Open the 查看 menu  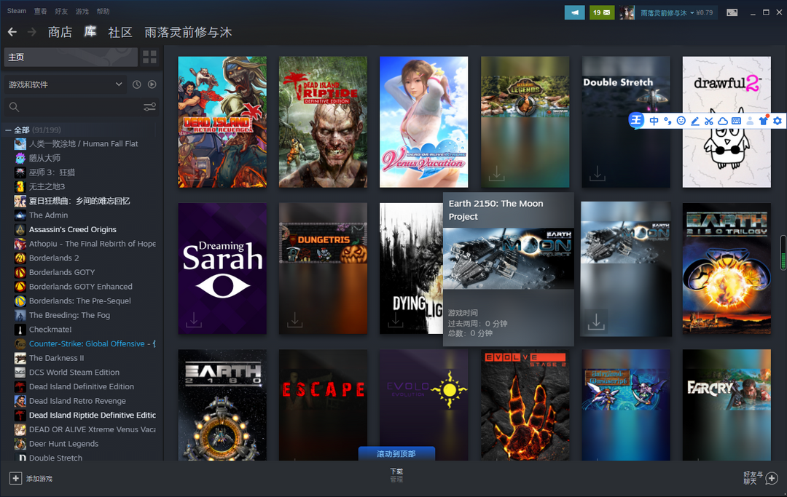pyautogui.click(x=40, y=11)
